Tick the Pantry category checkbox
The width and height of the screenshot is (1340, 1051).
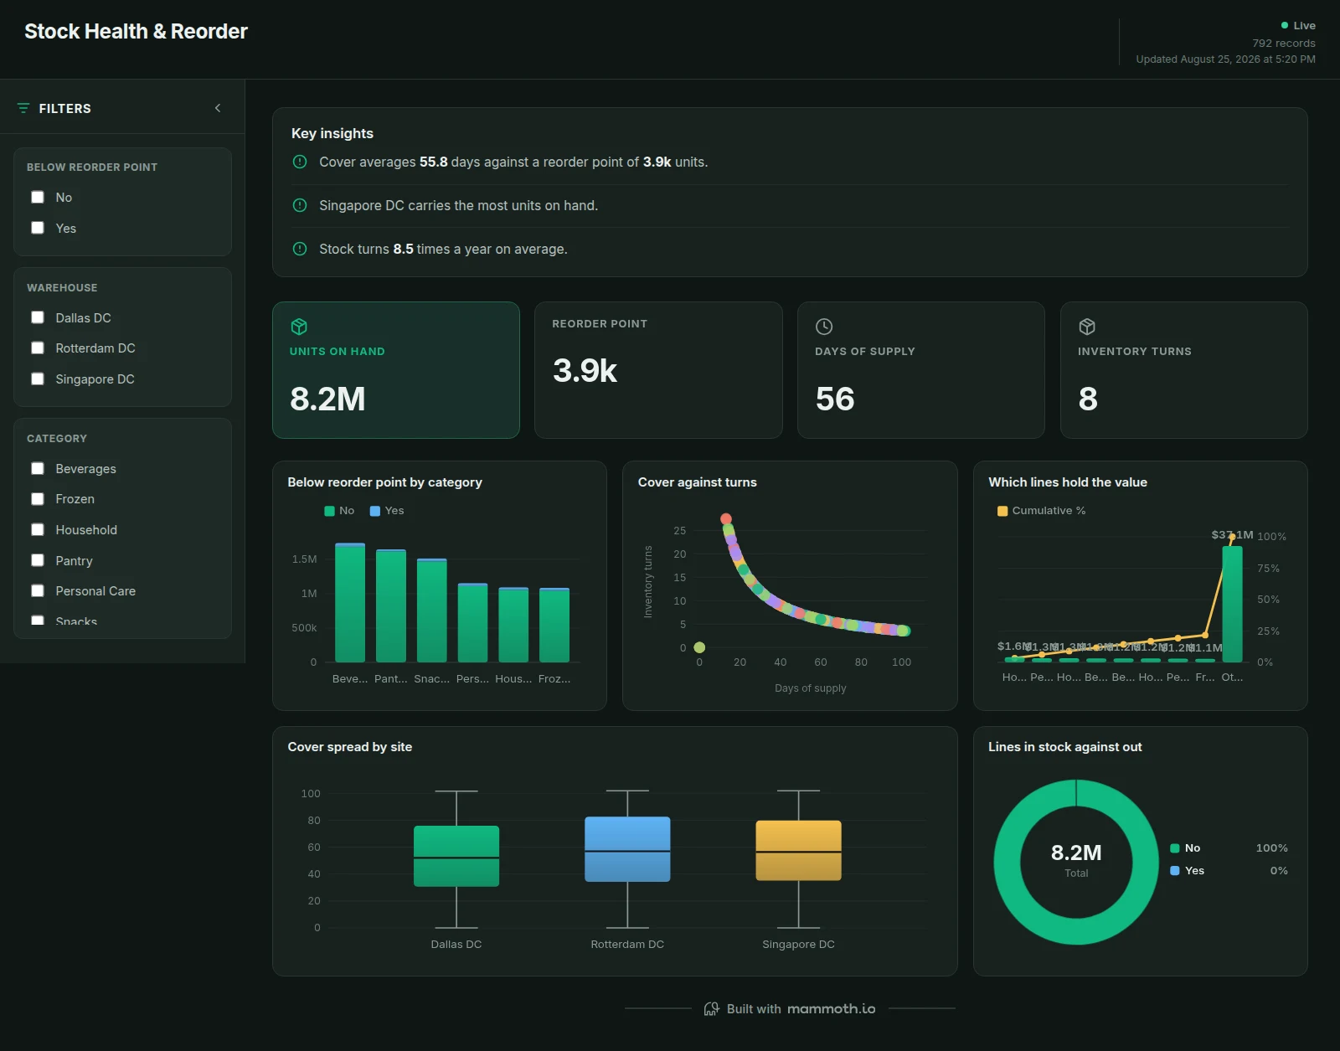click(38, 560)
